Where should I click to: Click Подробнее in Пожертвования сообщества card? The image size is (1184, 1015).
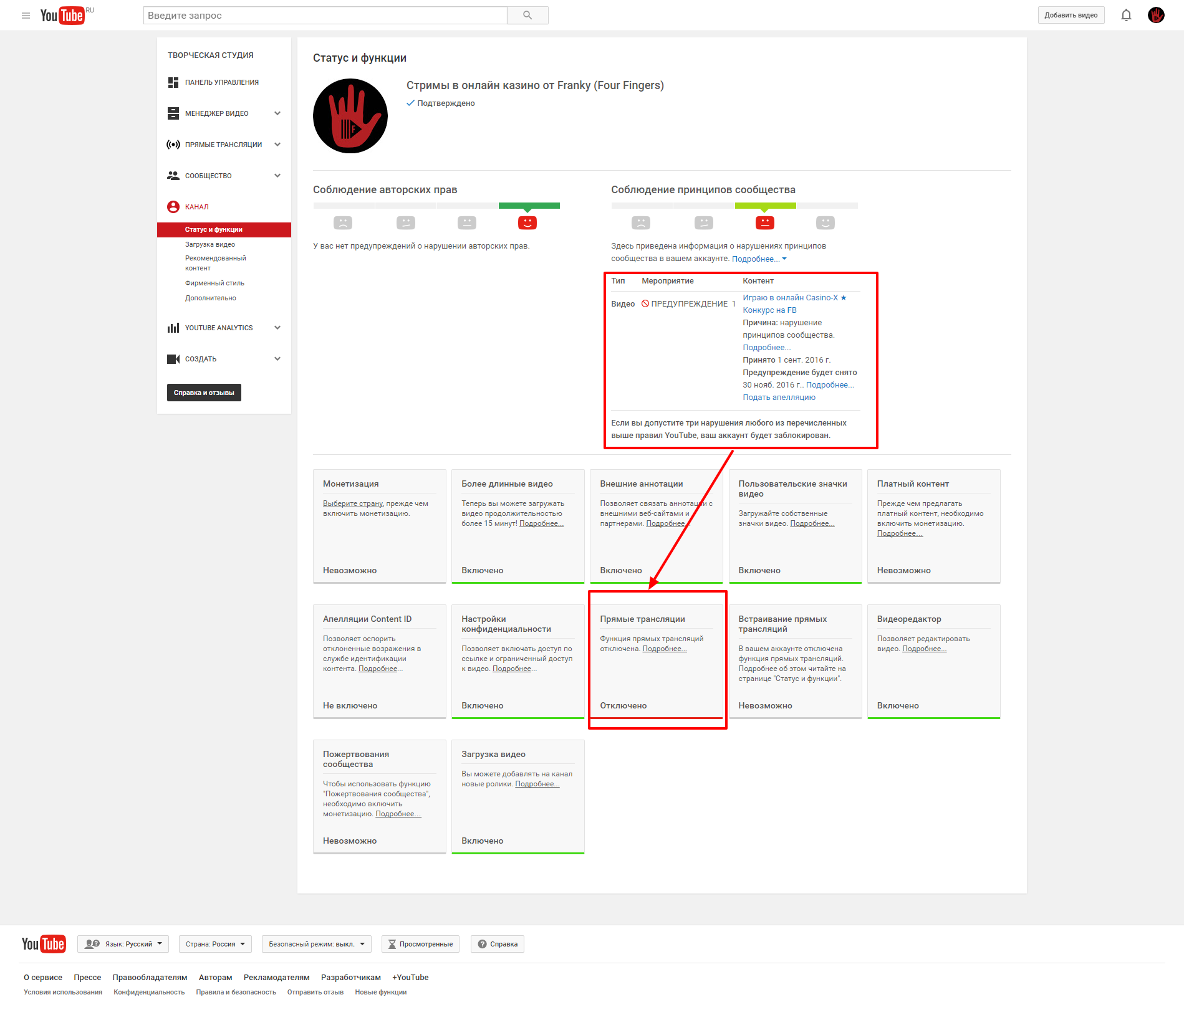pos(398,814)
